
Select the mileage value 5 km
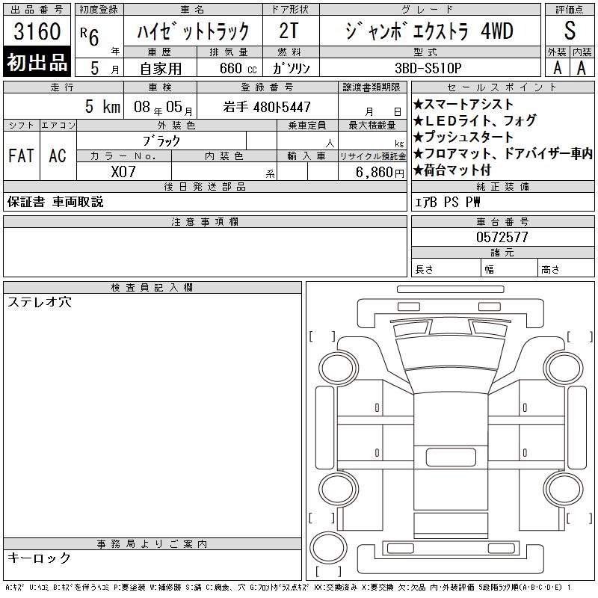click(102, 106)
